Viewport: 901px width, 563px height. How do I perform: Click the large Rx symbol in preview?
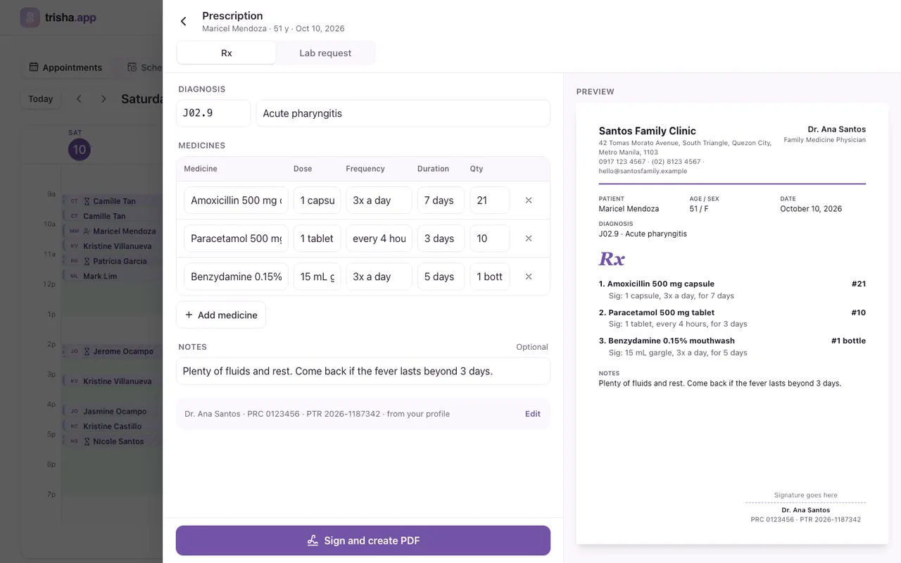tap(612, 259)
